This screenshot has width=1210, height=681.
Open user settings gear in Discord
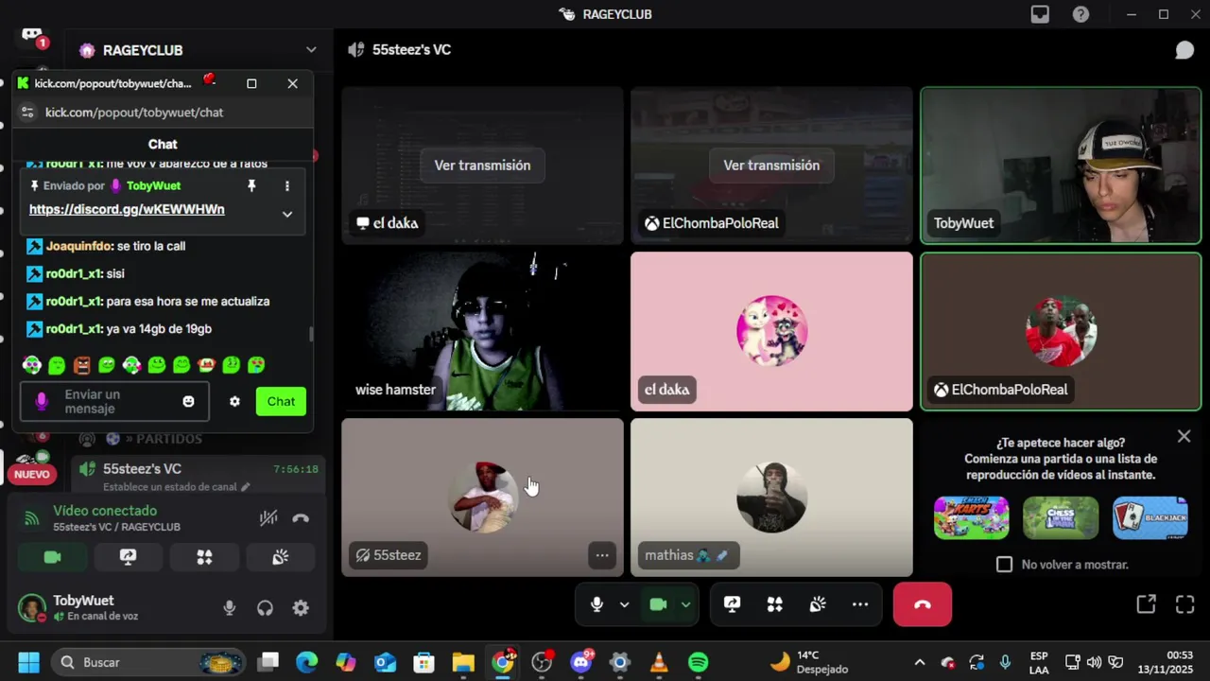click(301, 608)
